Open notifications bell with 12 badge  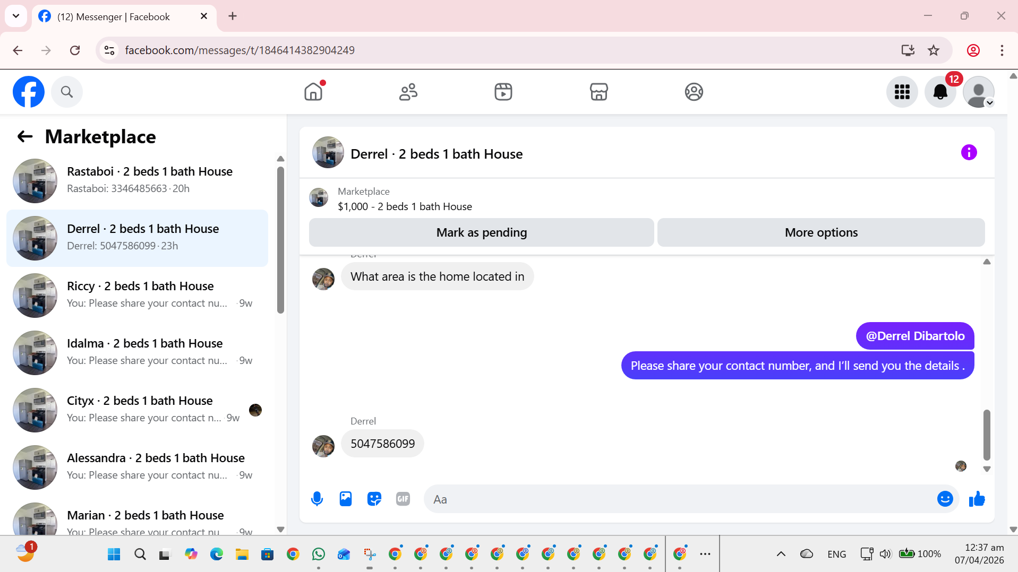coord(940,92)
